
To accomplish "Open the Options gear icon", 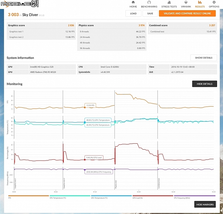I will [x=214, y=2].
